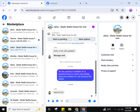Expand the Privacy & support section
Screen dimensions: 140x112
(x=117, y=71)
